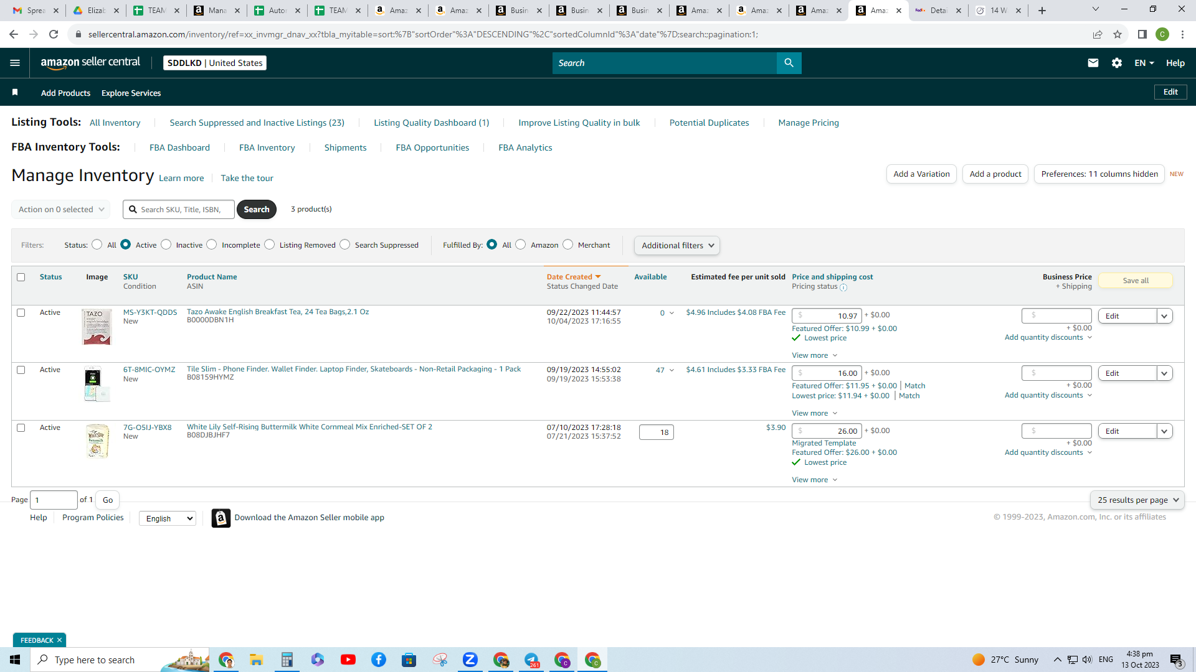Open Zoom from the taskbar

click(x=470, y=660)
